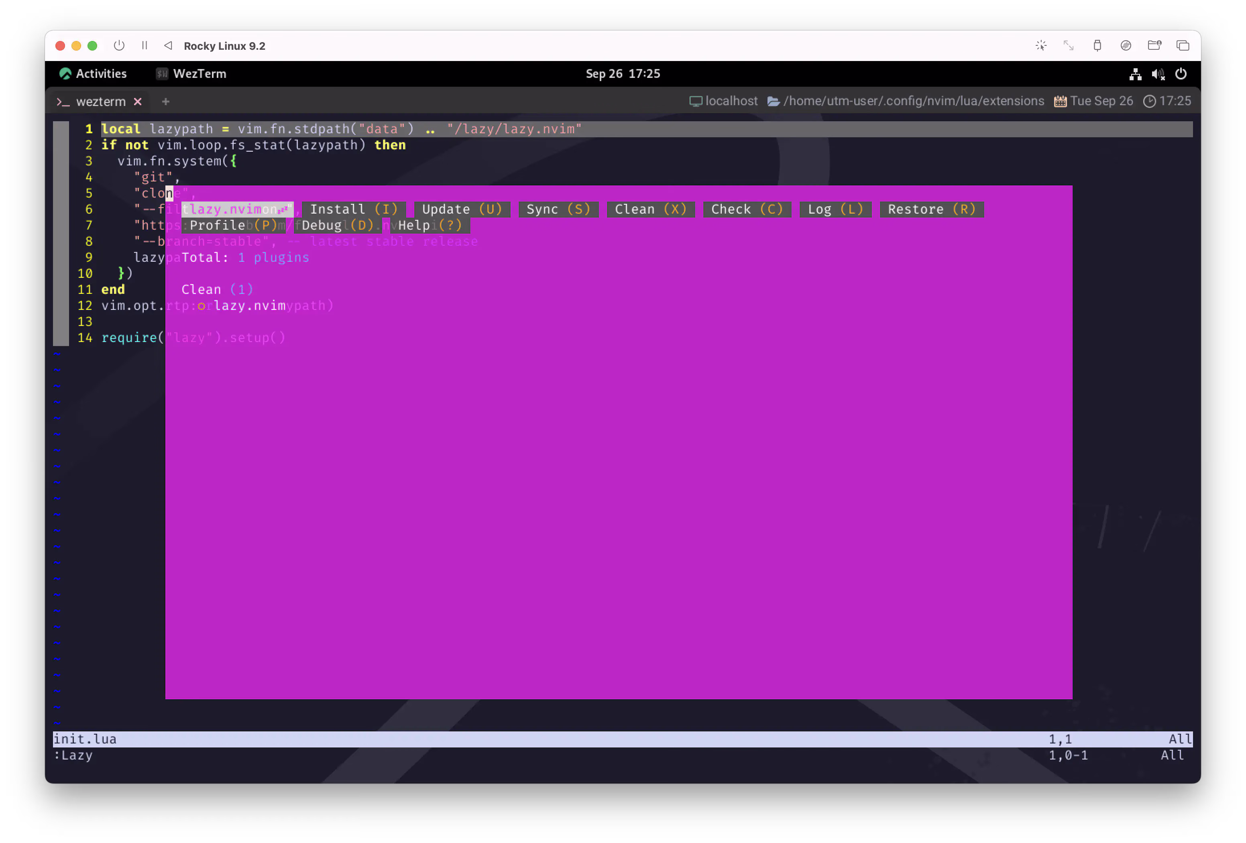Image resolution: width=1246 pixels, height=843 pixels.
Task: Open the shared folder icon
Action: click(1154, 46)
